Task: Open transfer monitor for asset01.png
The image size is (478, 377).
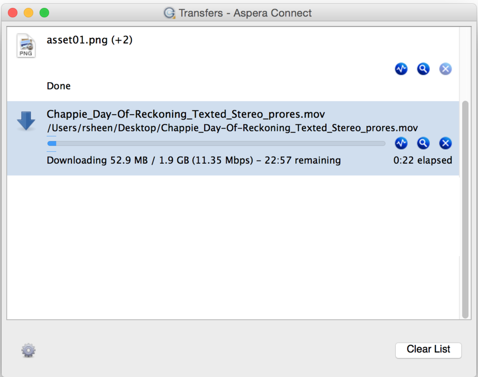Action: 401,69
